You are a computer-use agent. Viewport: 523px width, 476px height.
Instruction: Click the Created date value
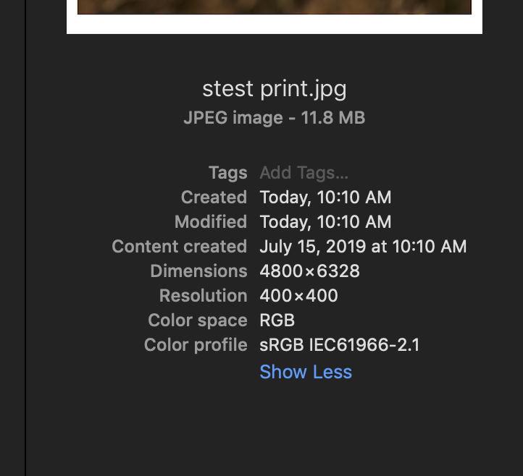point(325,197)
